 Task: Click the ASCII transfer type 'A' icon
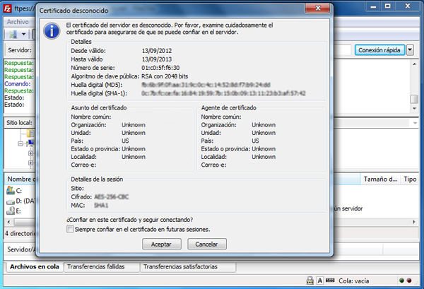tap(320, 281)
